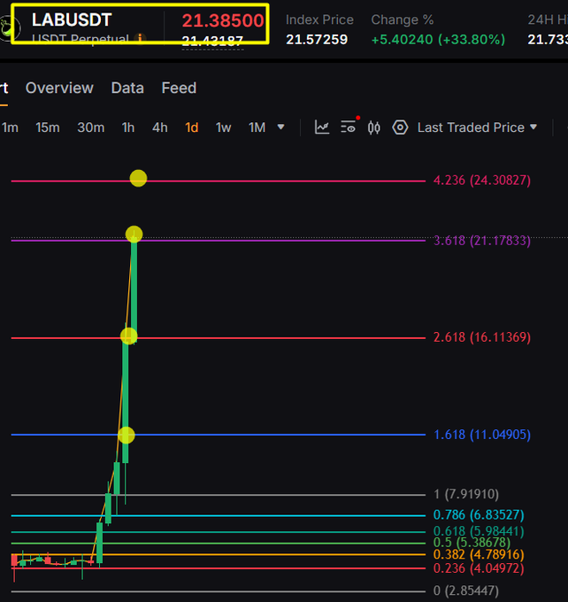This screenshot has width=568, height=602.
Task: Click the info icon beside USDT Perpetual
Action: click(x=140, y=38)
